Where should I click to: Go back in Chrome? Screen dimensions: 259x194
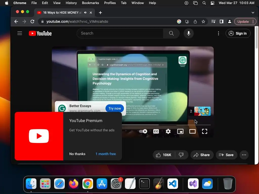click(16, 21)
